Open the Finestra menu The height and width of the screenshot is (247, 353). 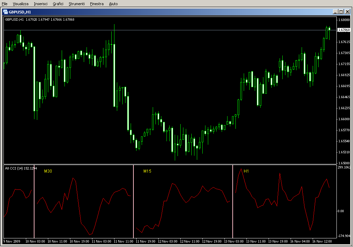pyautogui.click(x=97, y=4)
